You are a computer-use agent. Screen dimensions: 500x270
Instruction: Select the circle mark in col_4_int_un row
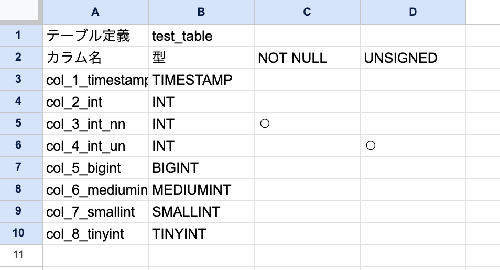pyautogui.click(x=371, y=146)
